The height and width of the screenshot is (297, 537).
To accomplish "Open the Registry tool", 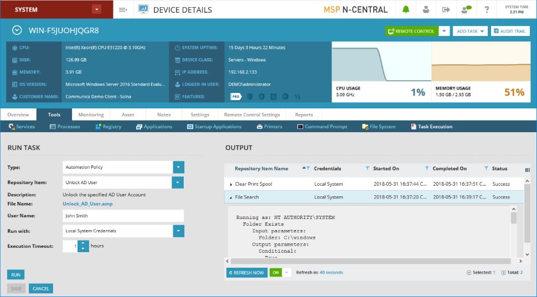I will tap(108, 127).
